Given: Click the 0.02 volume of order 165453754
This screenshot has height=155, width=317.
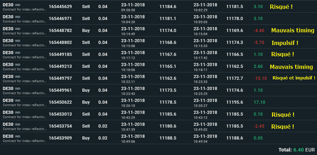Looking at the screenshot, I should [103, 126].
